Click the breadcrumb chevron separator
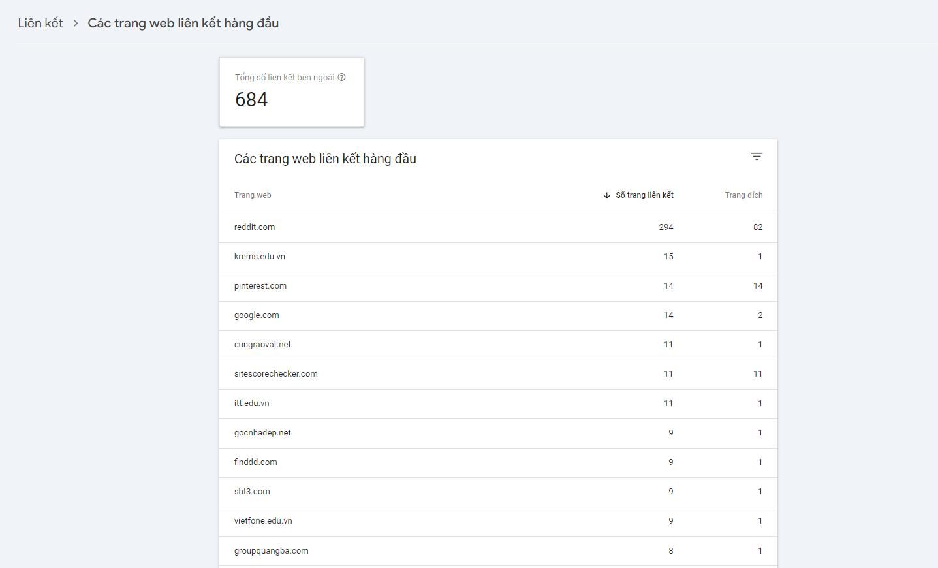 [x=76, y=24]
